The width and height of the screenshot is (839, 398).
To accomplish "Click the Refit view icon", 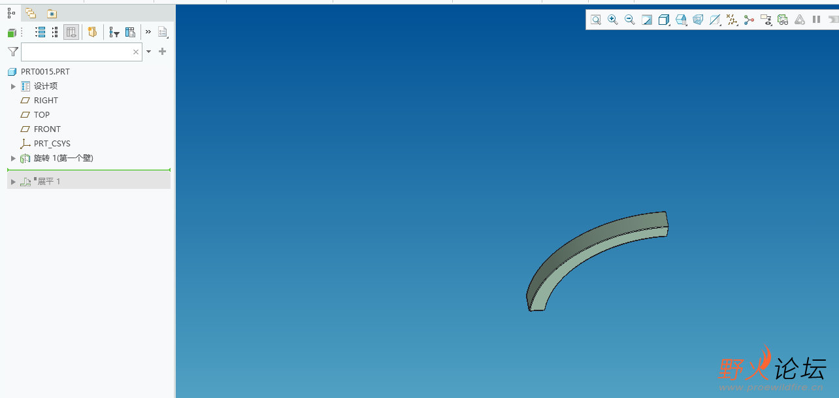I will point(596,20).
